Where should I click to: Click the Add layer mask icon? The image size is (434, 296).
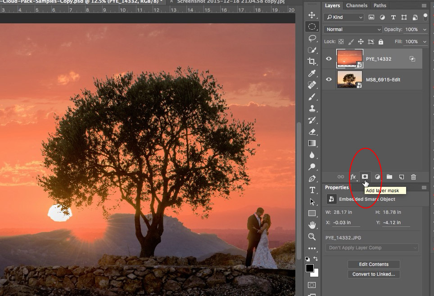click(x=365, y=177)
